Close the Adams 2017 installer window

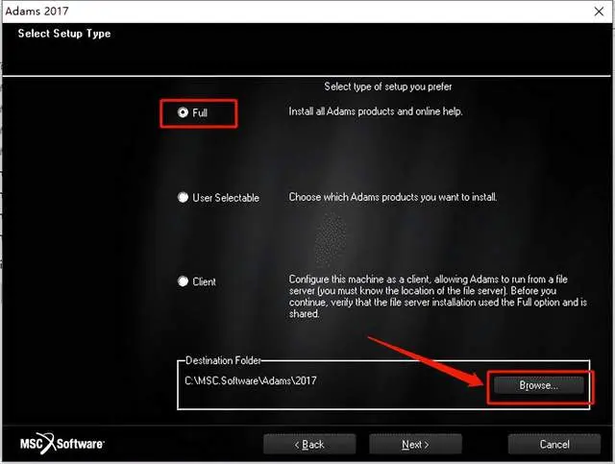tap(599, 12)
